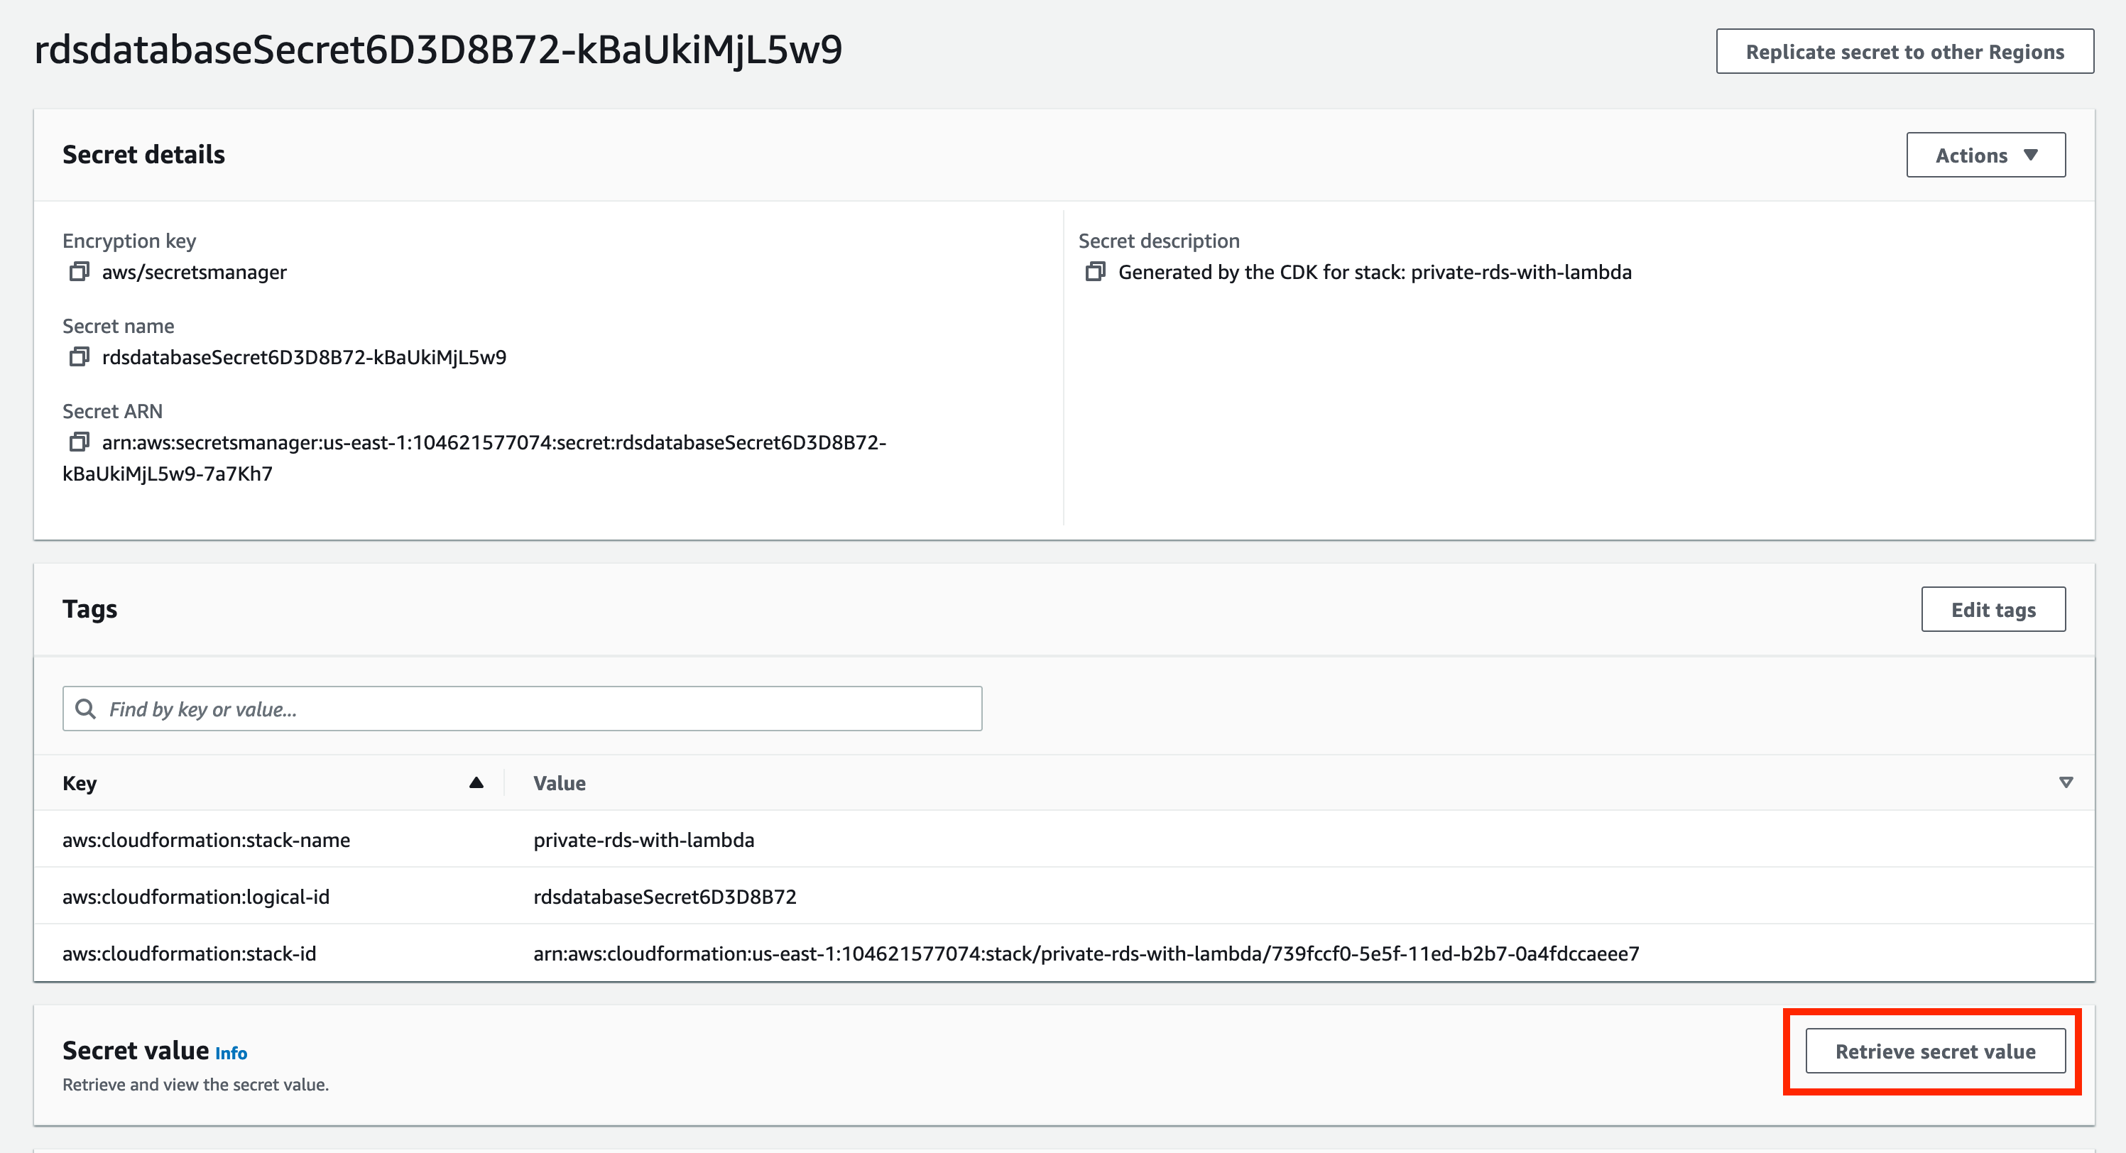Copy the secret description text
This screenshot has height=1153, width=2126.
[1094, 271]
